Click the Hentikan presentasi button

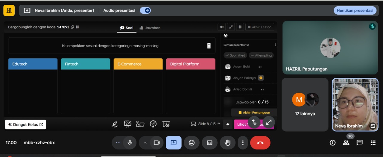click(355, 10)
